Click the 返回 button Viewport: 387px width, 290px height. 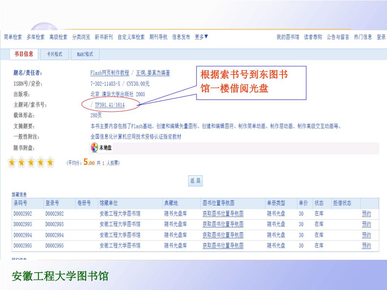[195, 181]
